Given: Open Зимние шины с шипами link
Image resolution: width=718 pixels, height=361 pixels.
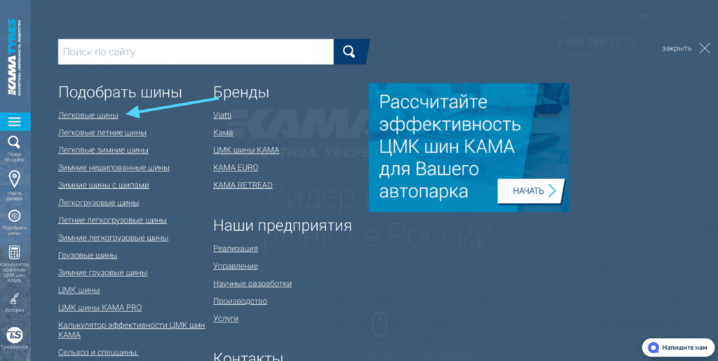Looking at the screenshot, I should point(104,185).
